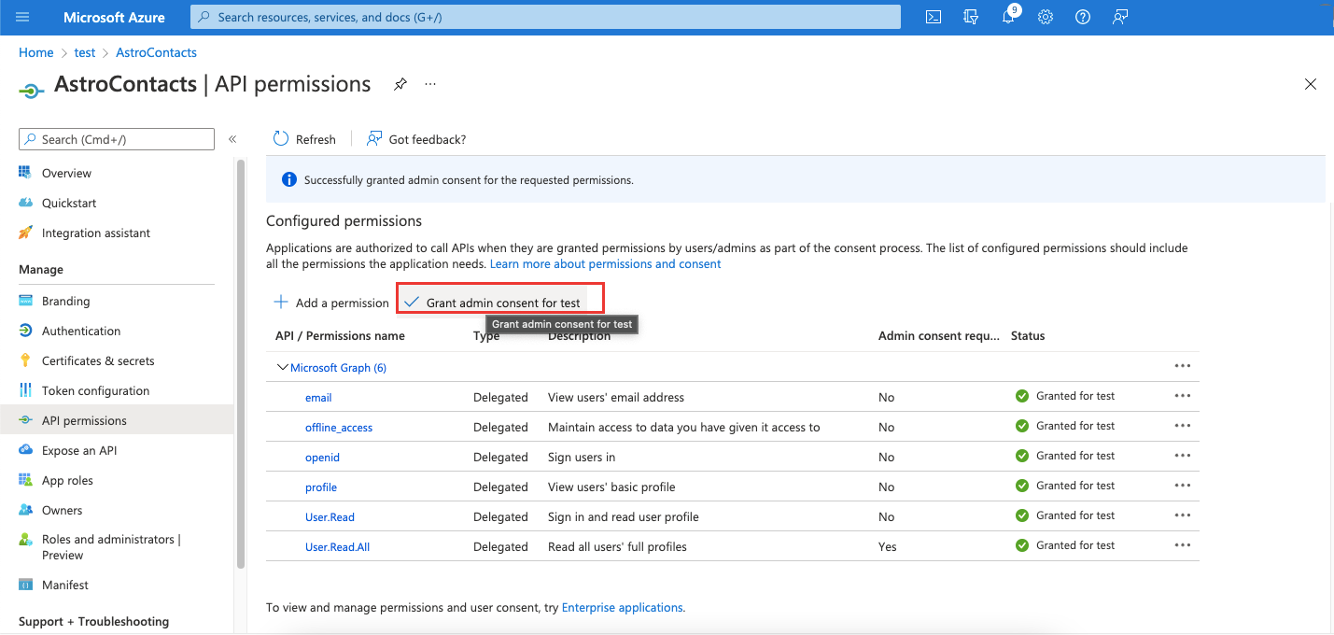Open the Azure portal hamburger menu
The height and width of the screenshot is (635, 1334).
tap(23, 17)
